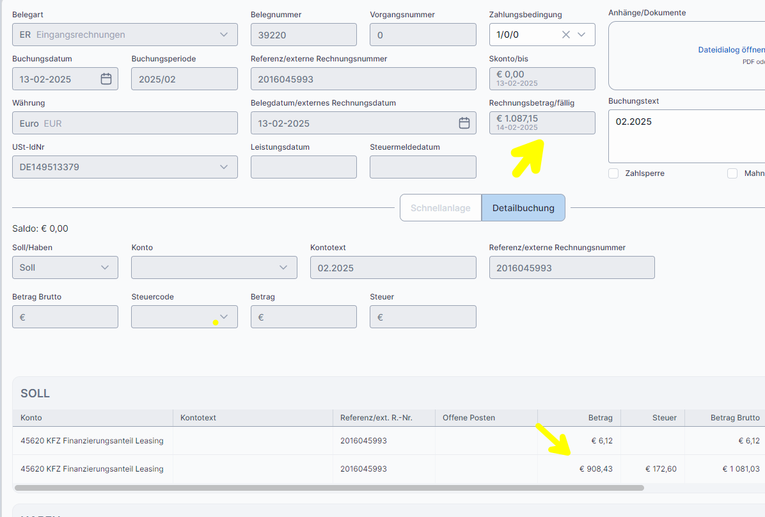Focus the Leistungsdatum field
The height and width of the screenshot is (517, 765).
(303, 167)
